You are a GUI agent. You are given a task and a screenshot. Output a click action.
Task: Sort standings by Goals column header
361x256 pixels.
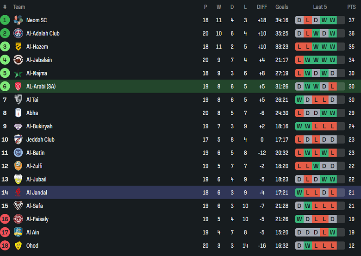(x=281, y=7)
